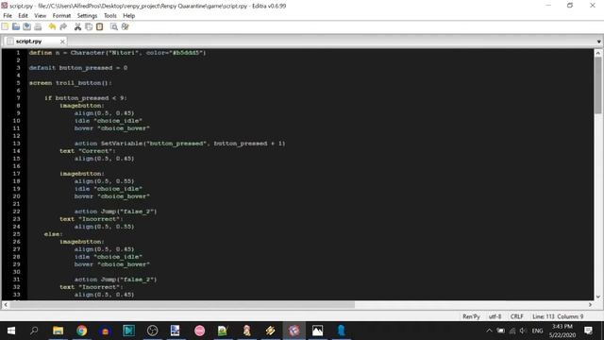Open the Windows Start menu
The height and width of the screenshot is (340, 604).
click(x=10, y=331)
